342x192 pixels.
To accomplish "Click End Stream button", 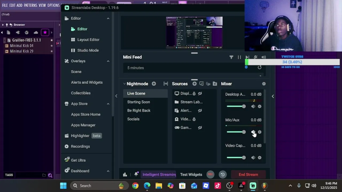I will [248, 174].
